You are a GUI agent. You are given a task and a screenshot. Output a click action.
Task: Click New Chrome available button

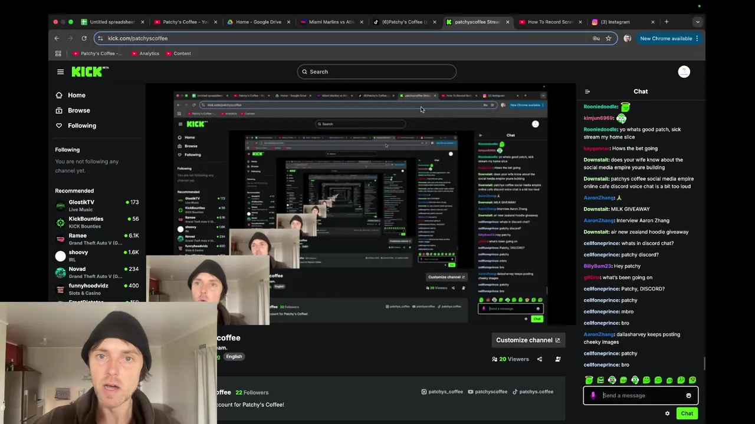click(669, 38)
